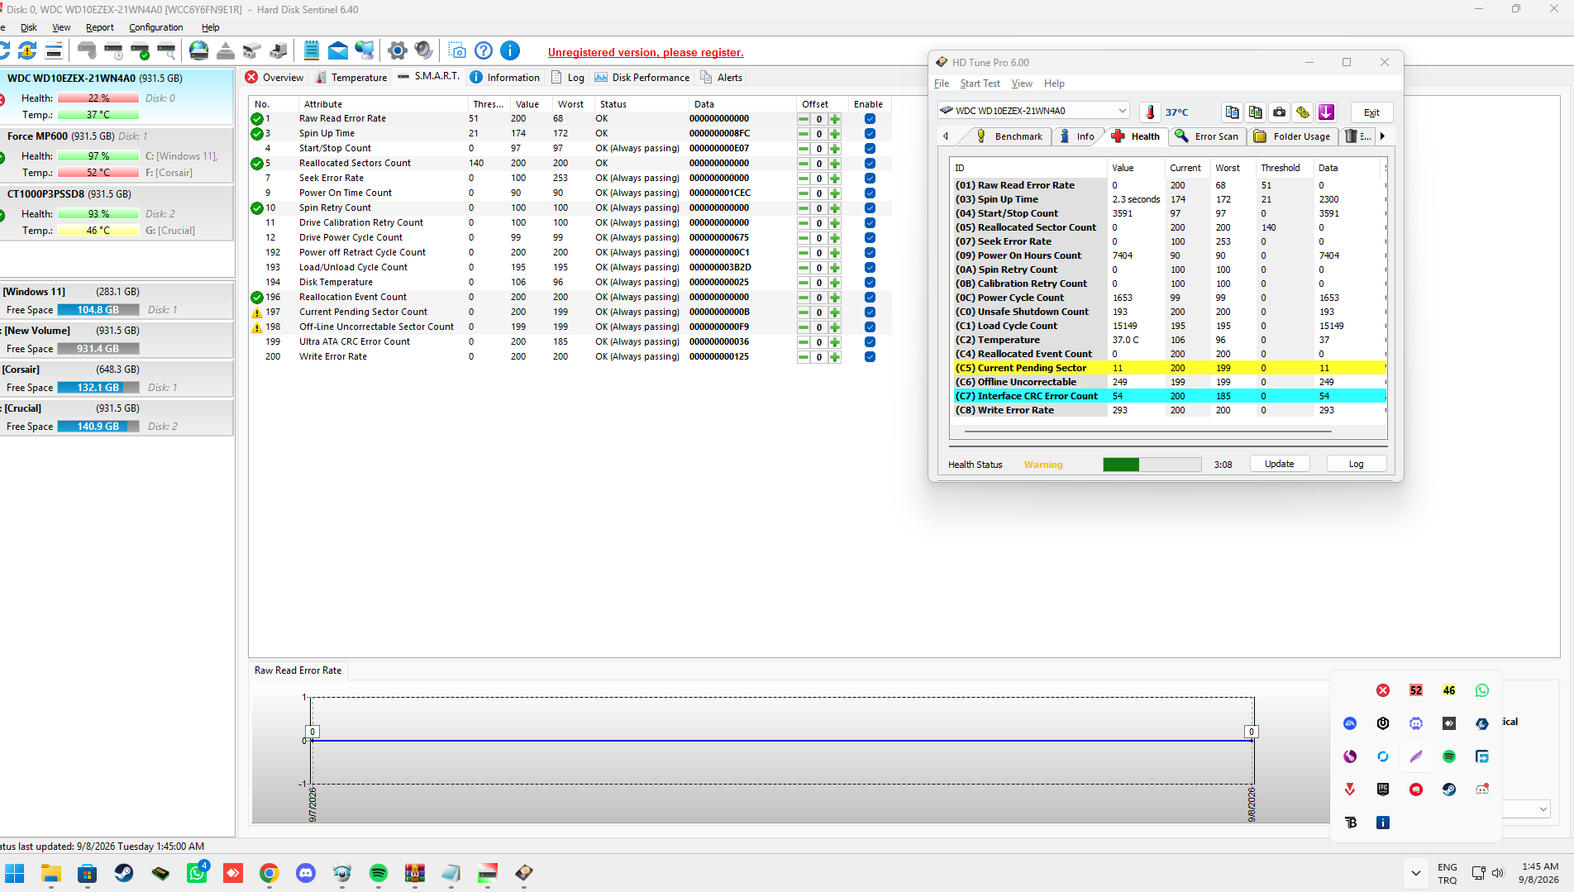Click the yellow options wrench icon in HD Tune

[x=1303, y=112]
